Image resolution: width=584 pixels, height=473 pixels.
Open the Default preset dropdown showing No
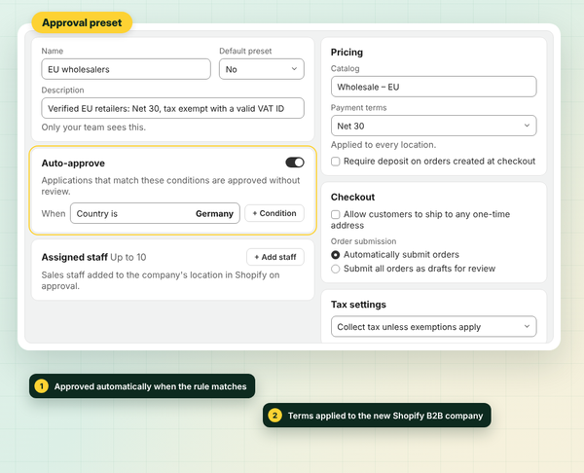click(262, 69)
